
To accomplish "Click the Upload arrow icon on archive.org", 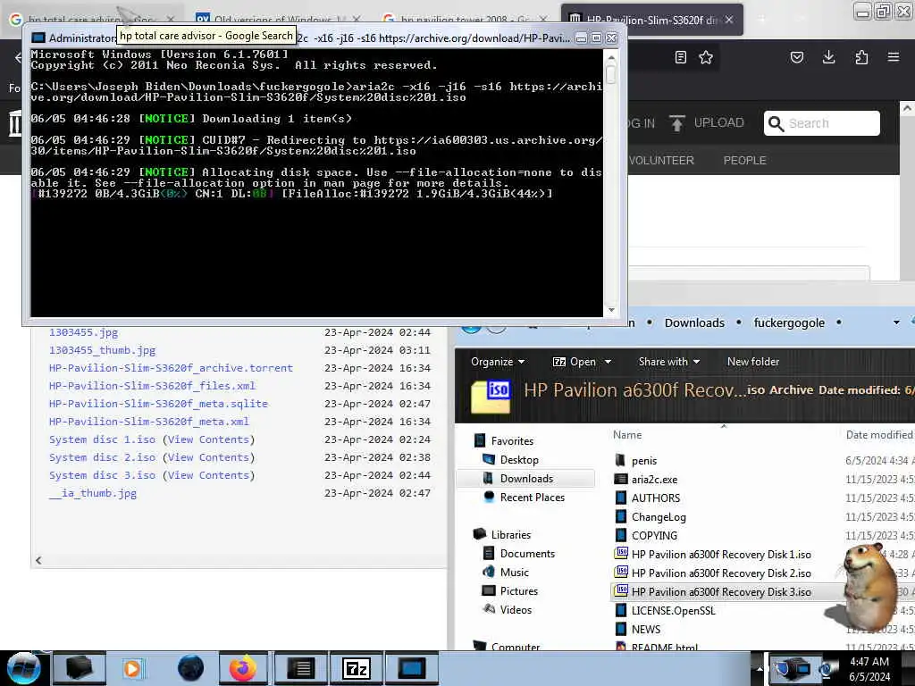I will coord(677,123).
